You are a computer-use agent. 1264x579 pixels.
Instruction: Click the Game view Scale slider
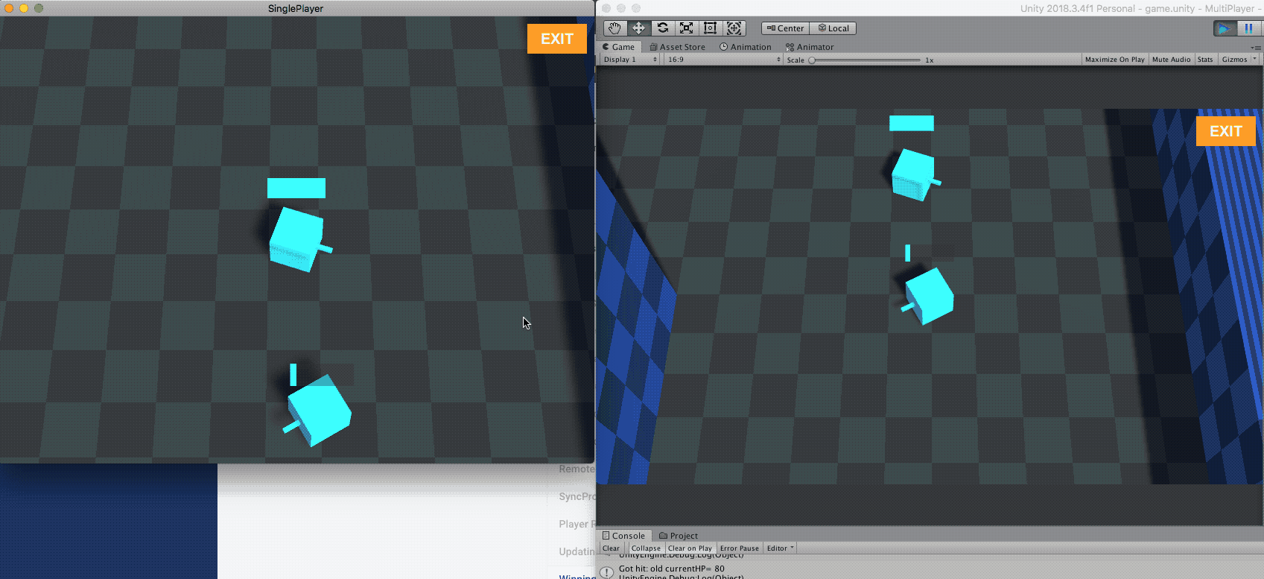pyautogui.click(x=866, y=60)
